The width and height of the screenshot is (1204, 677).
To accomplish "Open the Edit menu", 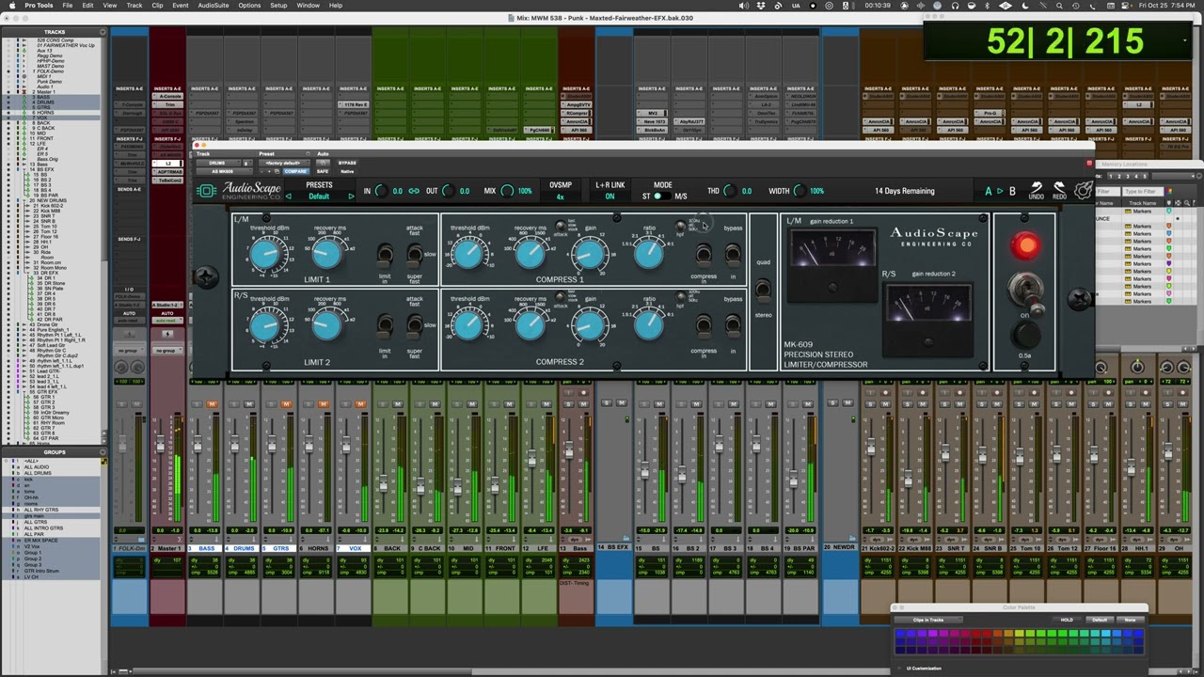I will coord(87,6).
